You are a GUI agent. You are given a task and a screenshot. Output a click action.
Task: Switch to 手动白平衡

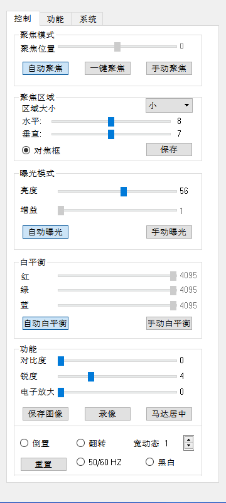pos(169,324)
